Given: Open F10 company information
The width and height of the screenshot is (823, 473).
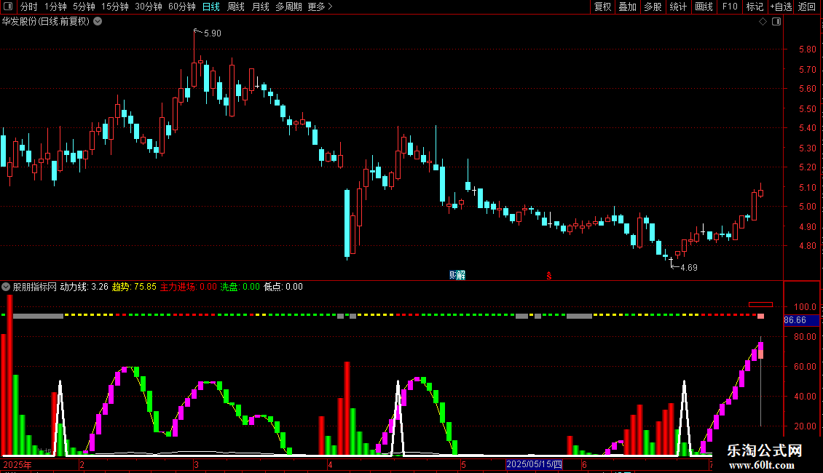Looking at the screenshot, I should [x=730, y=7].
